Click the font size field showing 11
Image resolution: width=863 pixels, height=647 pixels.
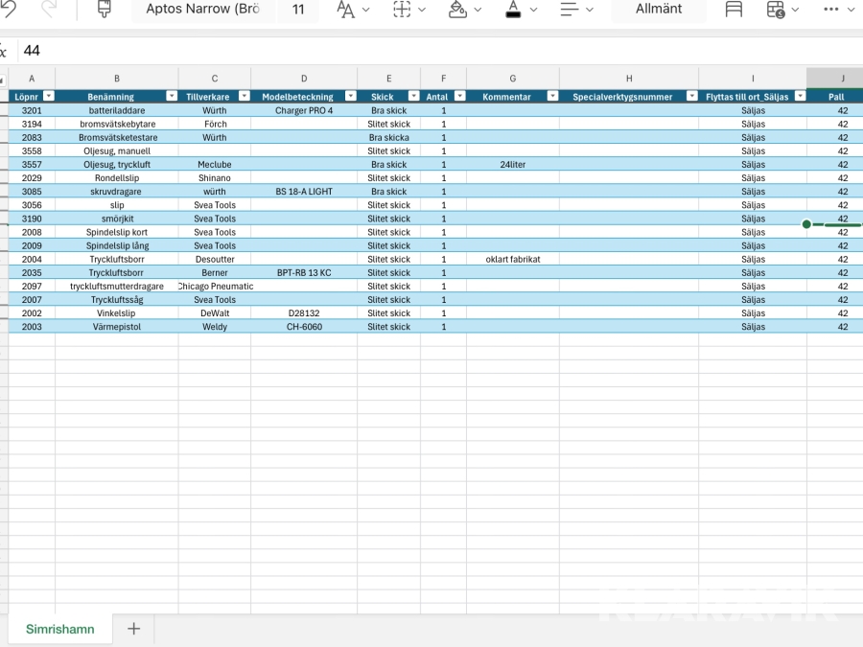coord(298,10)
